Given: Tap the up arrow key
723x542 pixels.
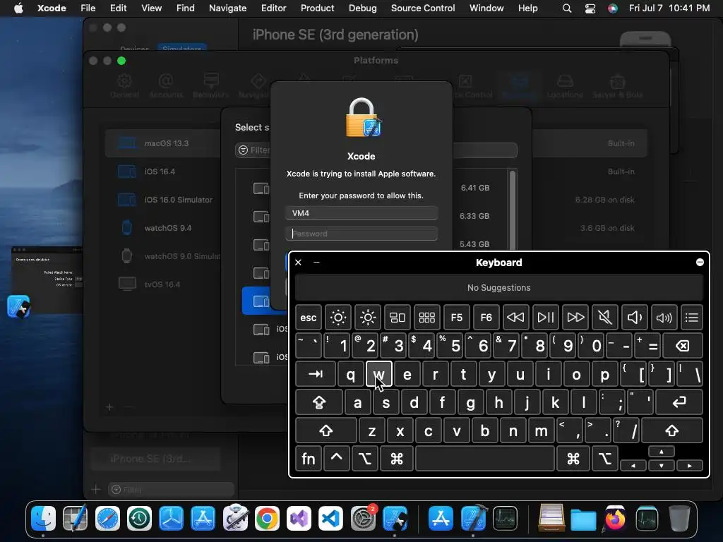Looking at the screenshot, I should click(x=661, y=452).
